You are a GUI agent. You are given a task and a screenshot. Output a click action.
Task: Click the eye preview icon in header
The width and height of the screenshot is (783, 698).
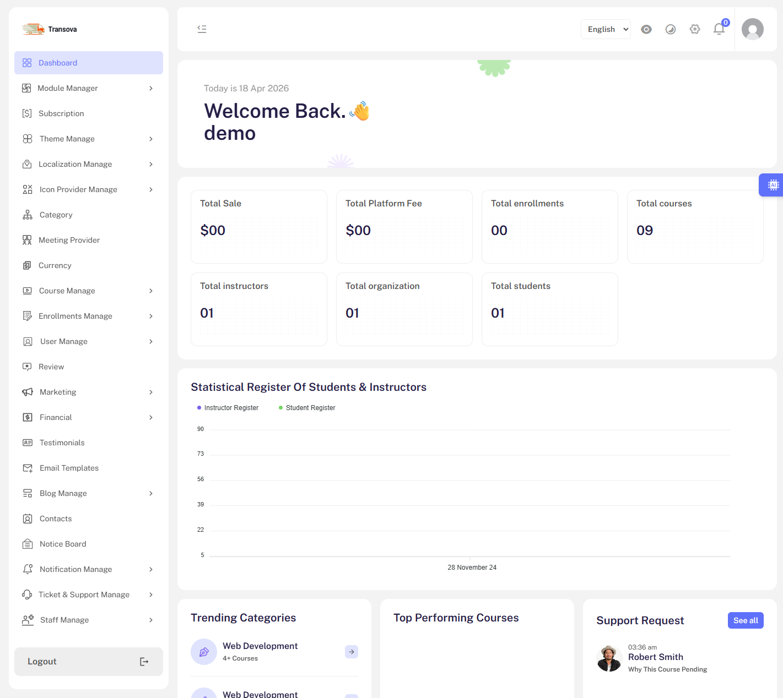click(x=646, y=29)
